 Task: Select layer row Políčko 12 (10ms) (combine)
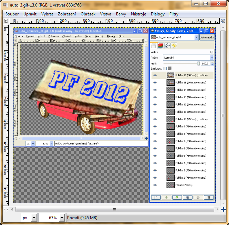pos(182,104)
